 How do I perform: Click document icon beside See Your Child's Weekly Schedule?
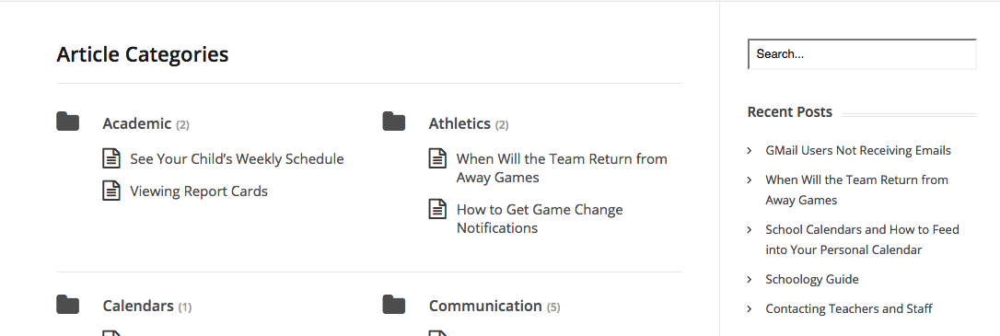(x=111, y=158)
